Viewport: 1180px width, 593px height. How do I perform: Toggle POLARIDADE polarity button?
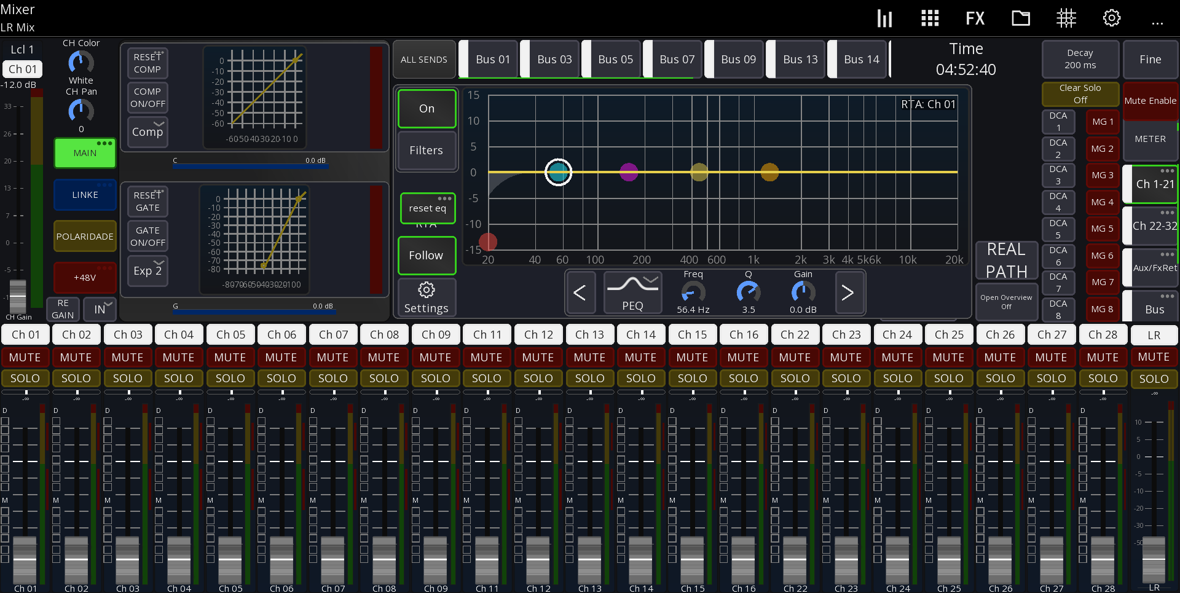tap(85, 236)
